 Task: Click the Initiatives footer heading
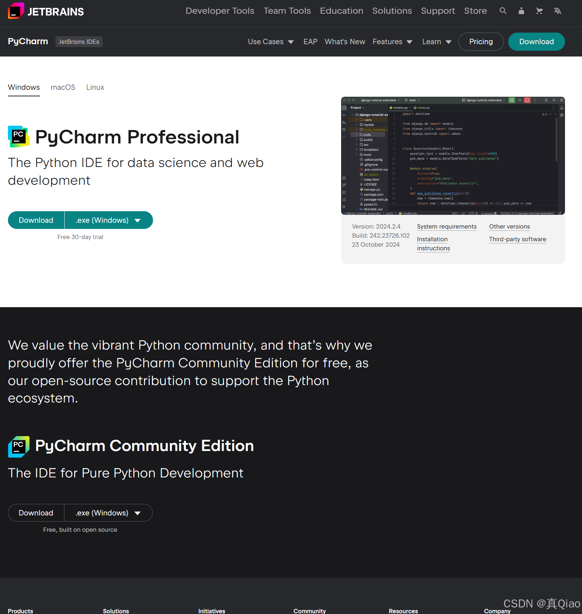[x=212, y=611]
